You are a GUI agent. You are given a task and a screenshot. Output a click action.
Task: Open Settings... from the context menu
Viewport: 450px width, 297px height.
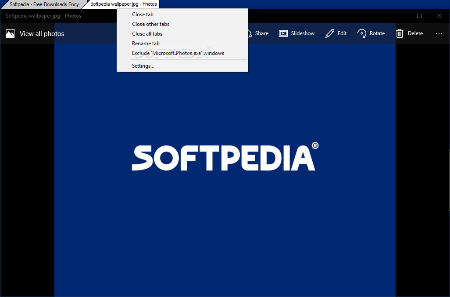click(182, 66)
